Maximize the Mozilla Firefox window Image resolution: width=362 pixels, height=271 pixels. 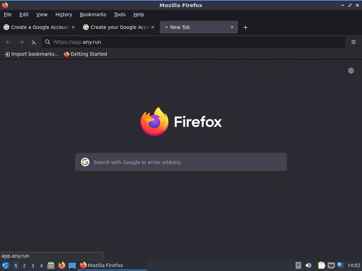coord(350,5)
